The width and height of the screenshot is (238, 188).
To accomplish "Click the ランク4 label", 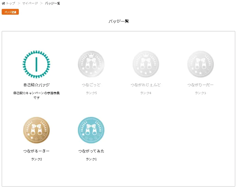I will [x=146, y=93].
